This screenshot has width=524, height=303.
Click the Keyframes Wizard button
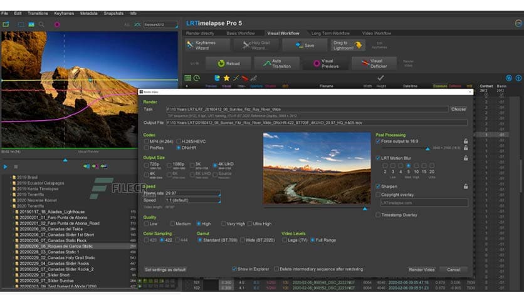[x=207, y=45]
